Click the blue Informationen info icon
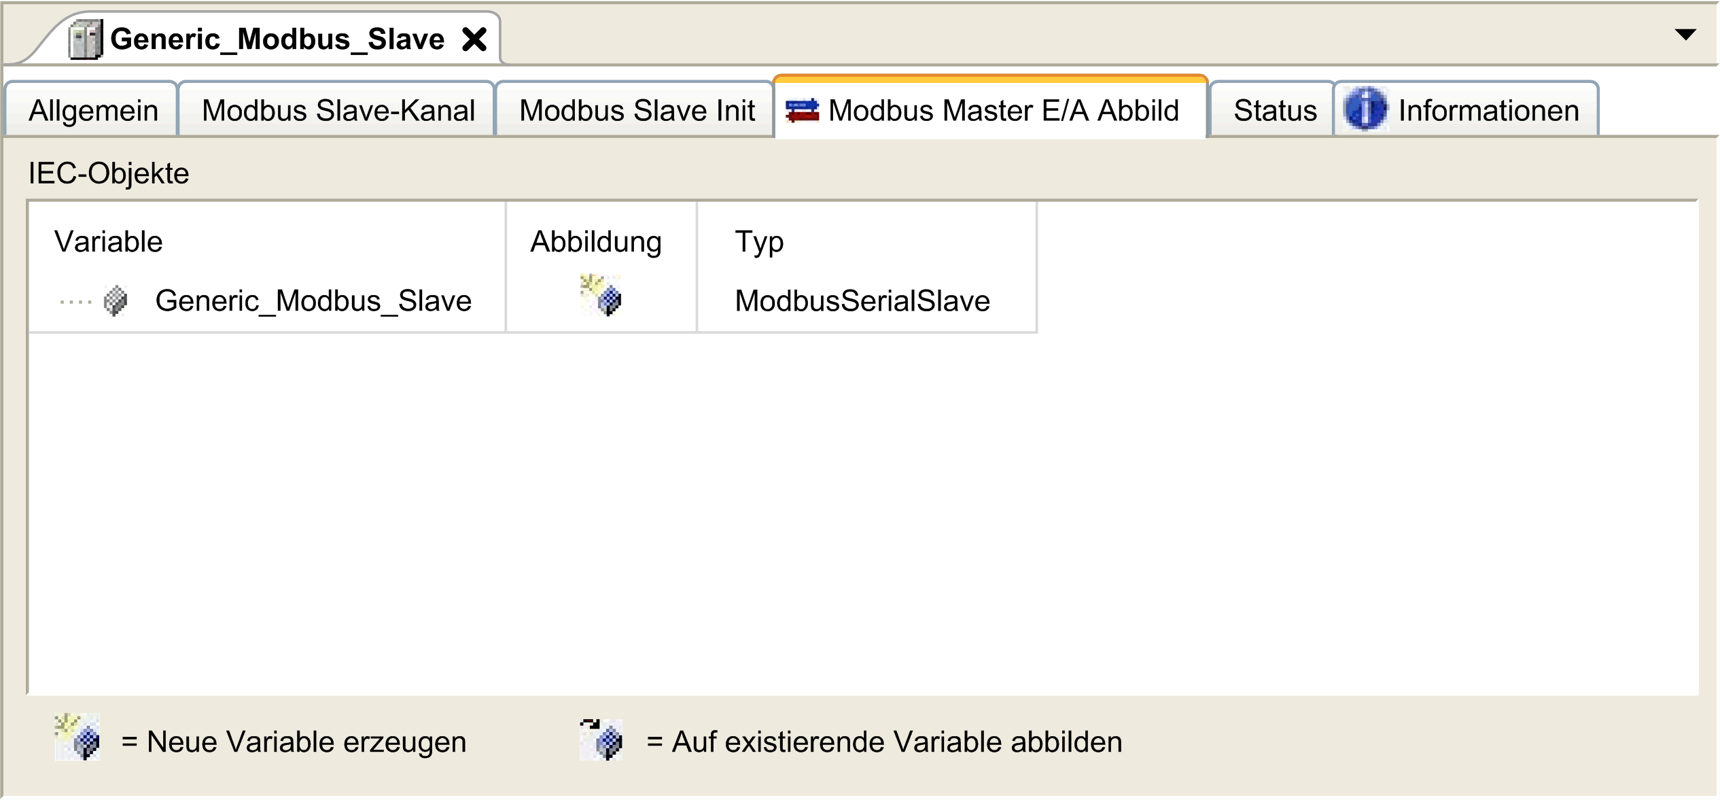This screenshot has width=1720, height=800. coord(1365,109)
